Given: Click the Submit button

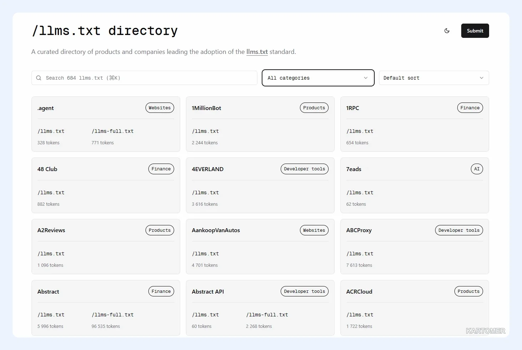Looking at the screenshot, I should [475, 31].
